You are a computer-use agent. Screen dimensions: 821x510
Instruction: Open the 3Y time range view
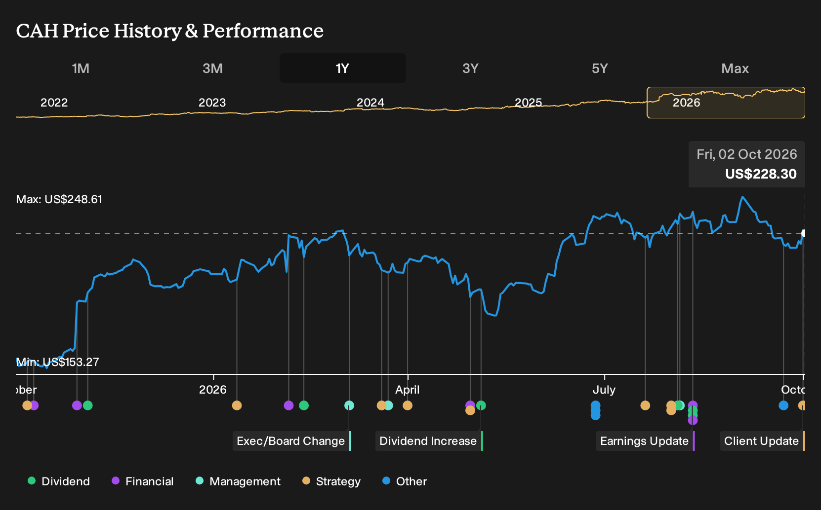(470, 68)
